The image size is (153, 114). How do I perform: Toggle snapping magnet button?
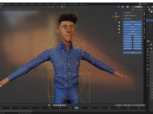[x=62, y=7]
